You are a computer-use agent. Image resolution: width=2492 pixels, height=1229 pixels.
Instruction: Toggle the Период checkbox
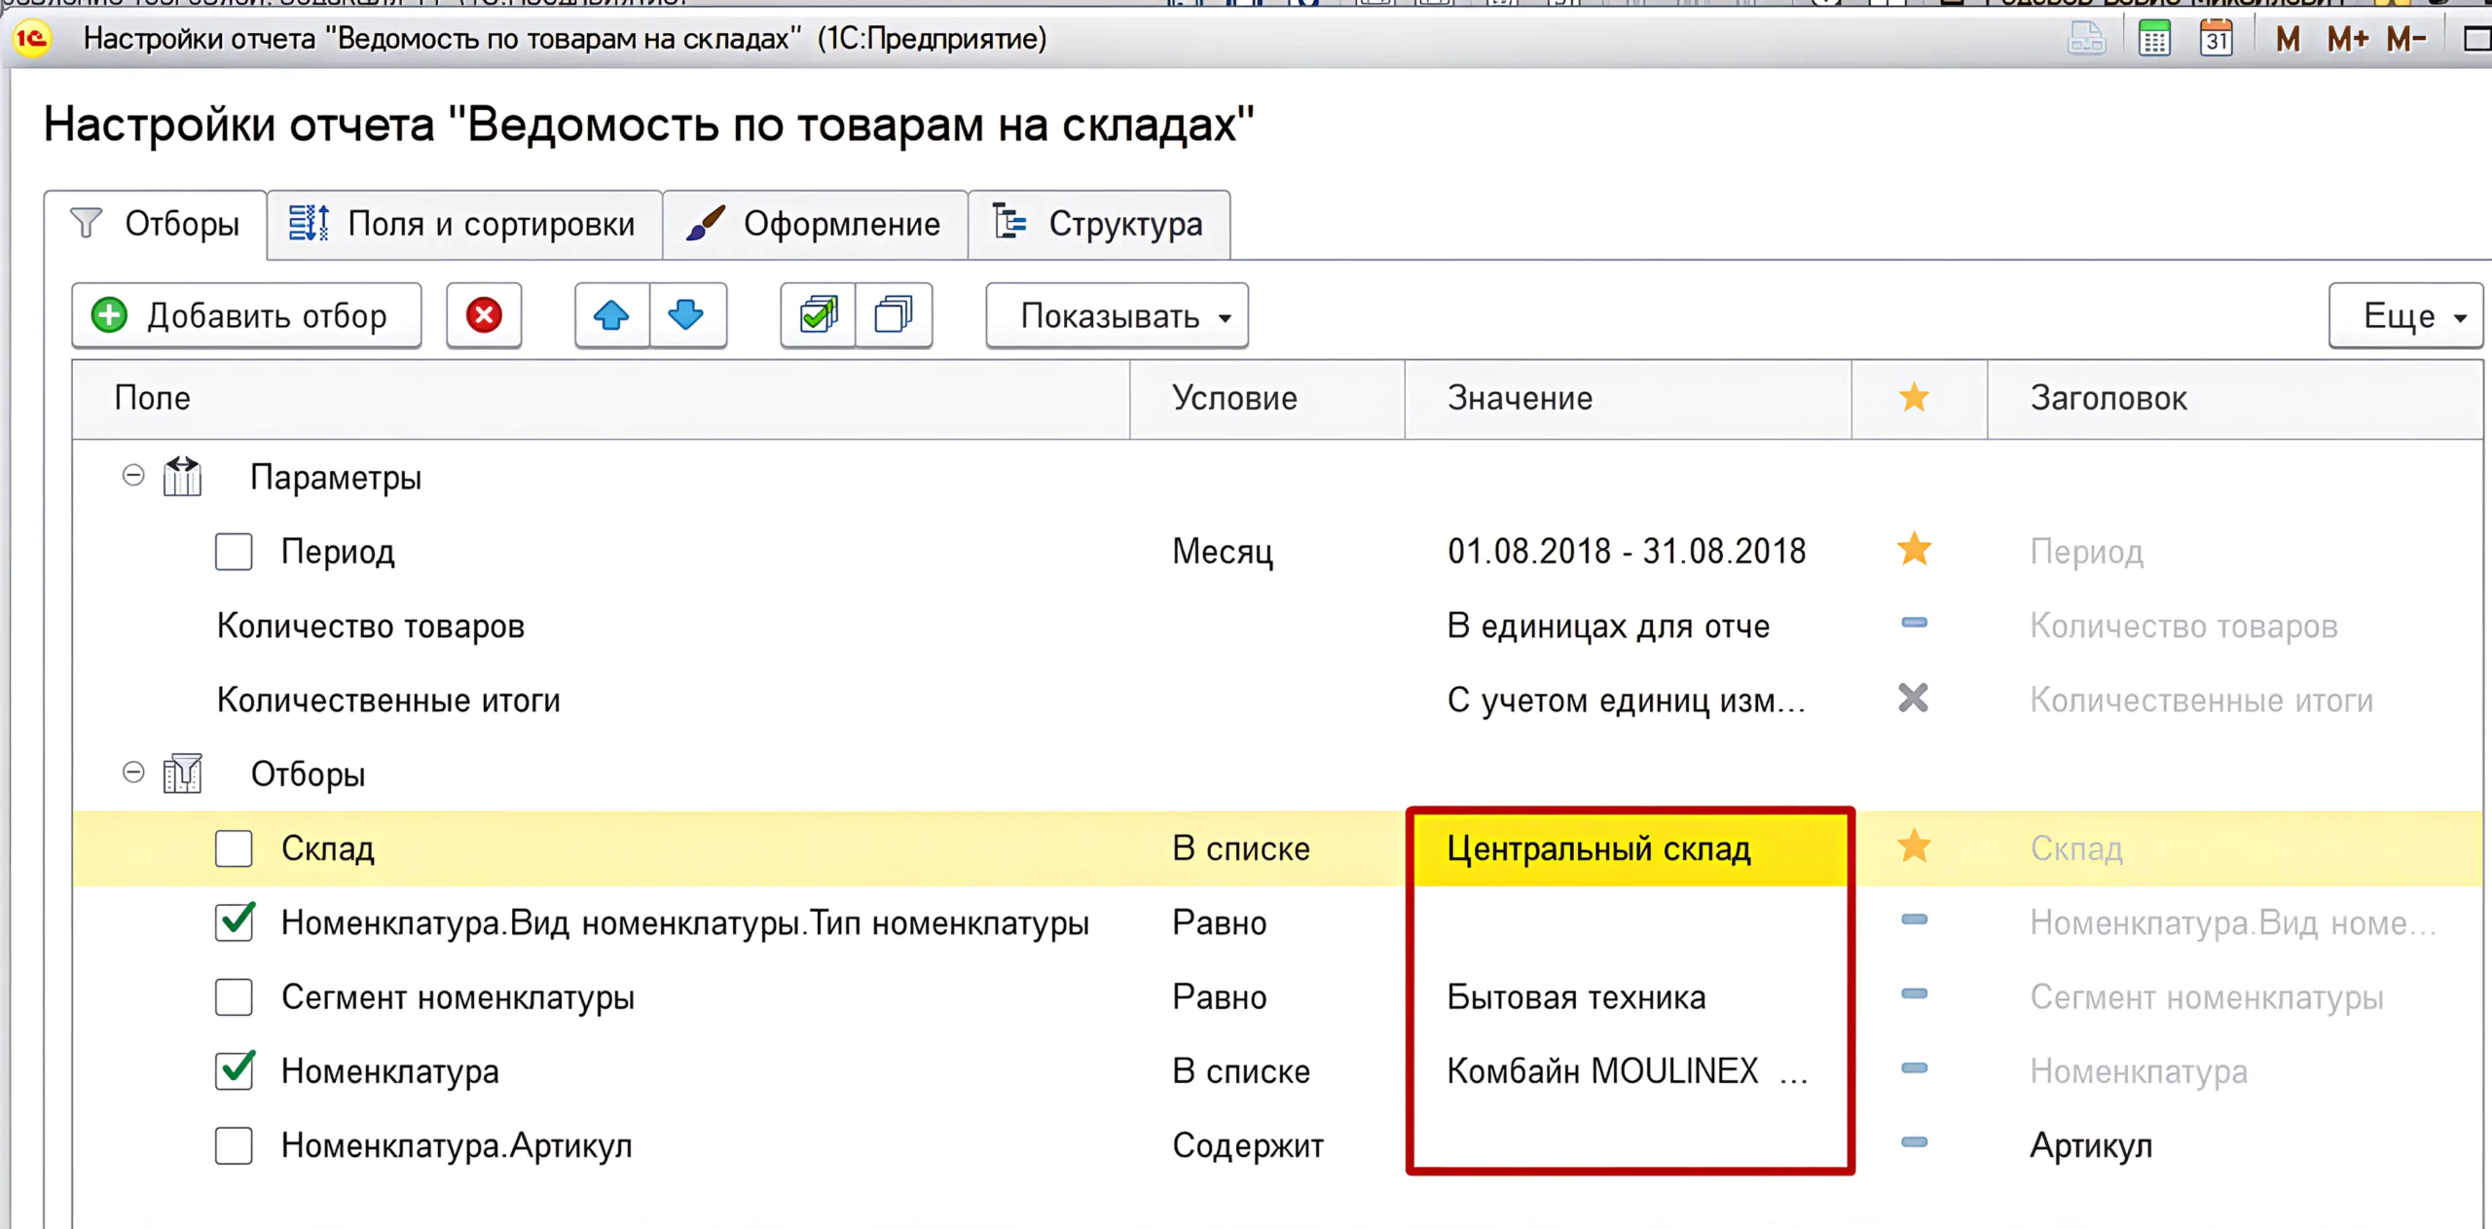pos(234,552)
